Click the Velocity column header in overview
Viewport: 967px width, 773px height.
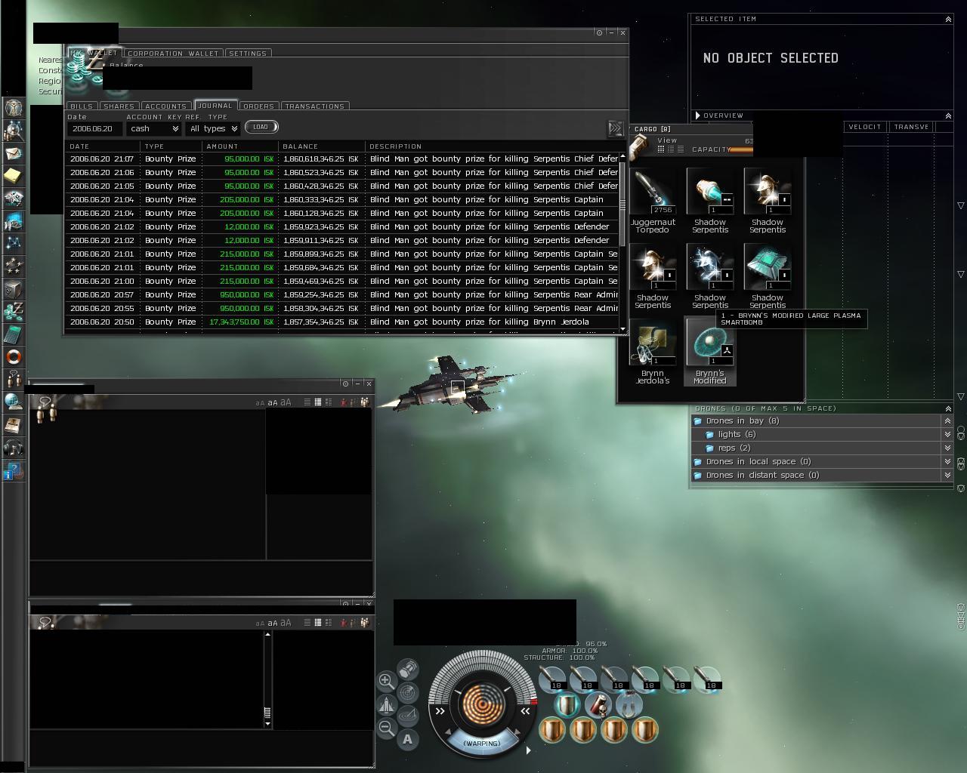[x=865, y=127]
